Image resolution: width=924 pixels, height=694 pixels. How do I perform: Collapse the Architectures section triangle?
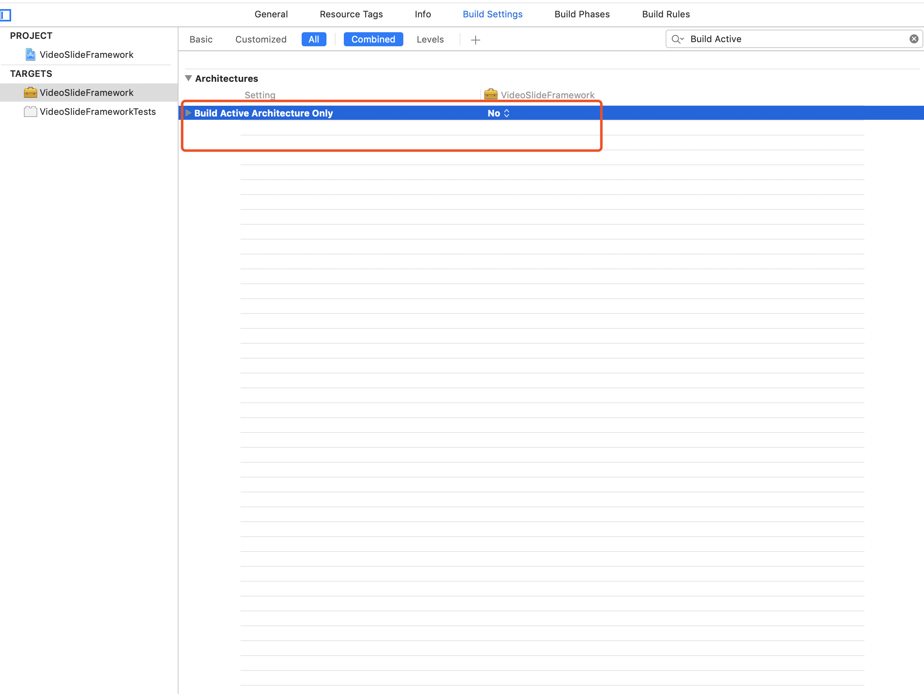[188, 78]
